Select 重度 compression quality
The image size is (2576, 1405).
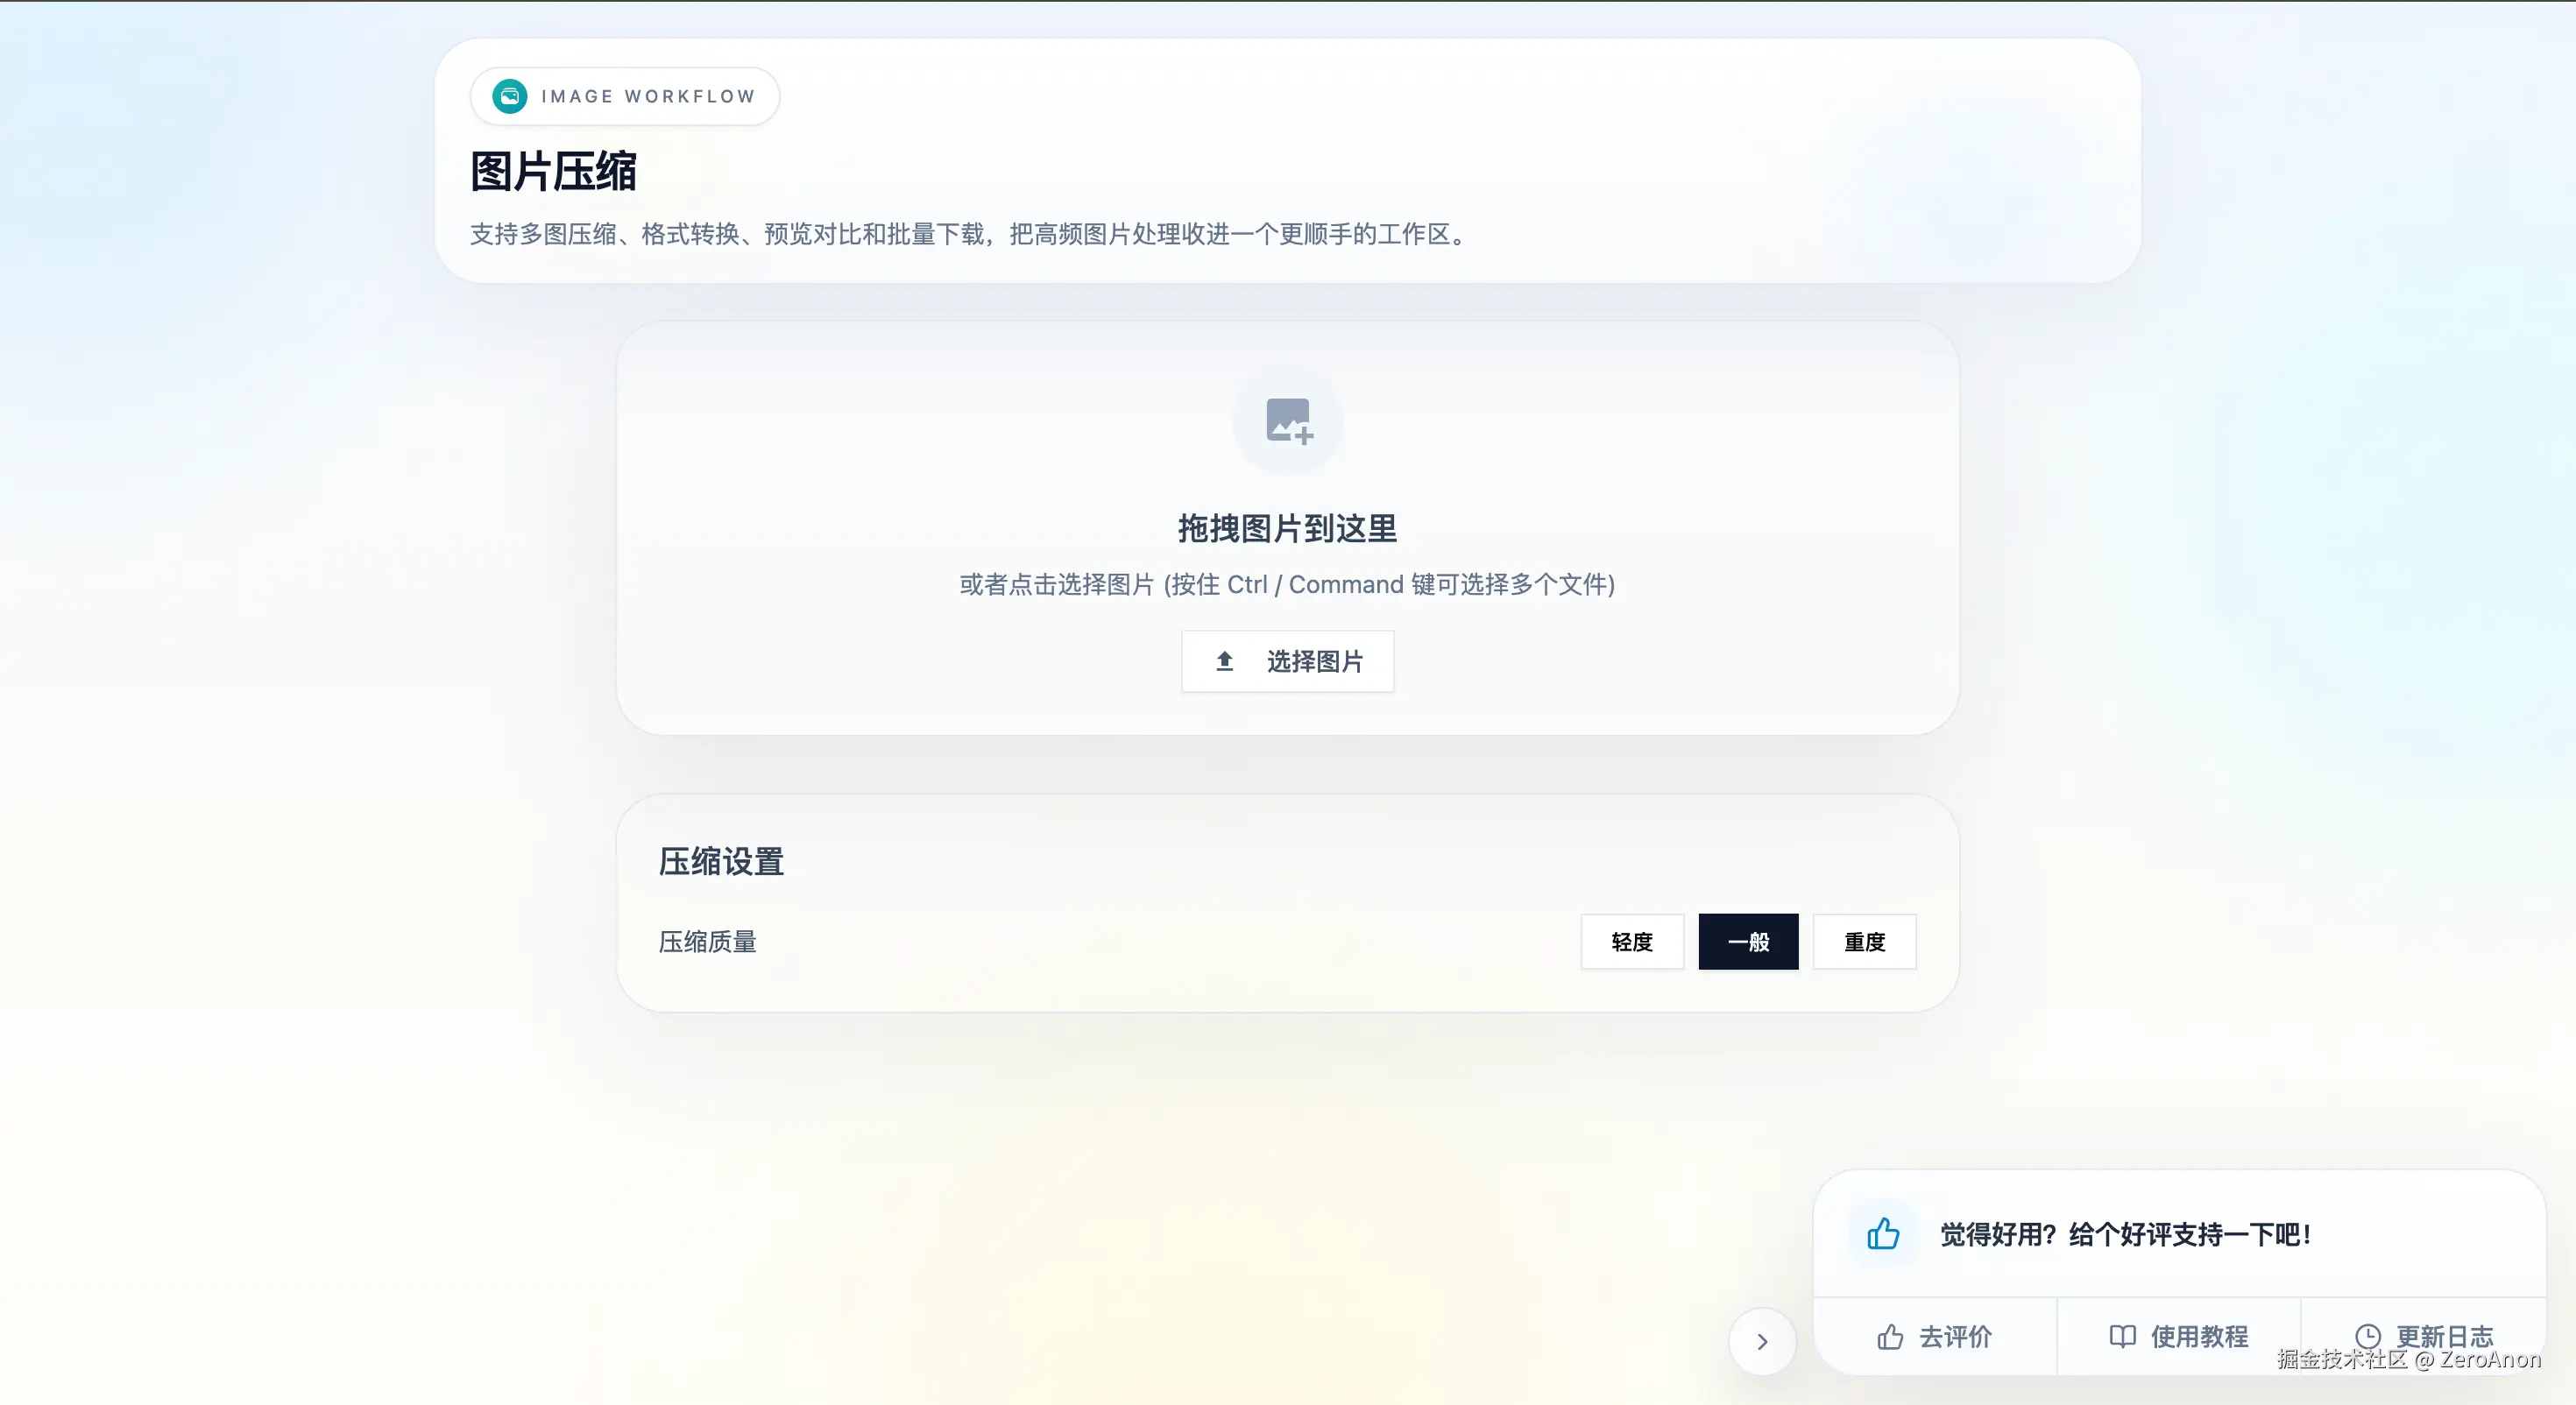point(1864,942)
